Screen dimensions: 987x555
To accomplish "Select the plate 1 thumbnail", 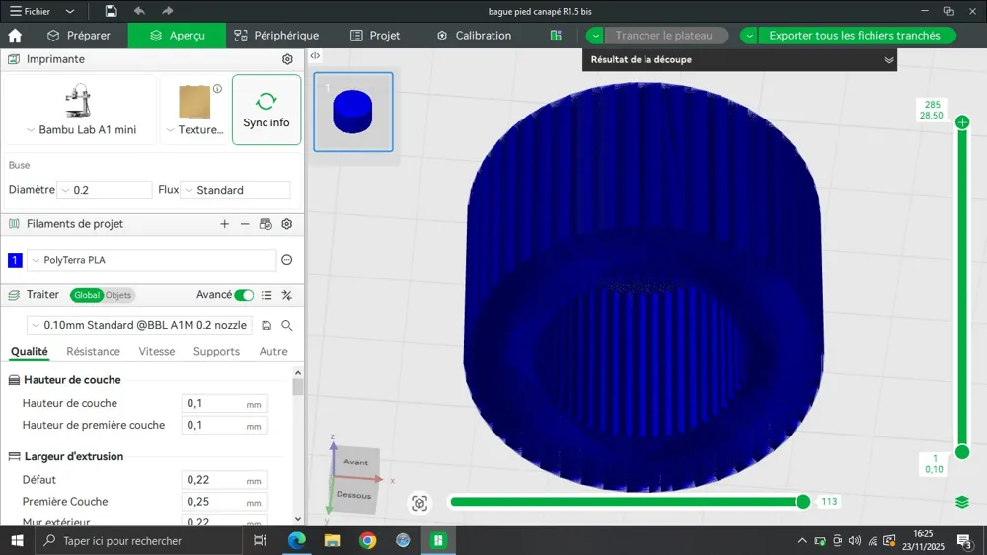I will pos(353,112).
